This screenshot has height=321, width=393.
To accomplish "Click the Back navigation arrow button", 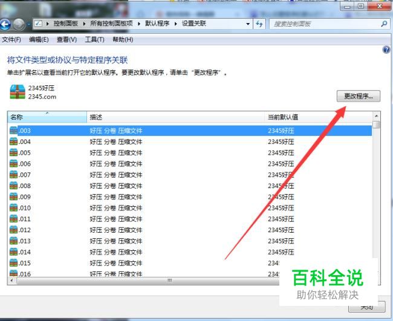I will pos(5,25).
